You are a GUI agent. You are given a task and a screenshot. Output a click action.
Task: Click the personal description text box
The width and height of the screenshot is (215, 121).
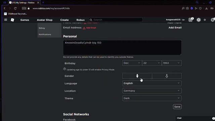coord(122,48)
